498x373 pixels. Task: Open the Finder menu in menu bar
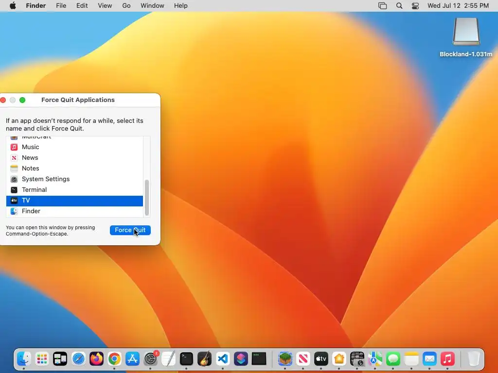tap(36, 6)
